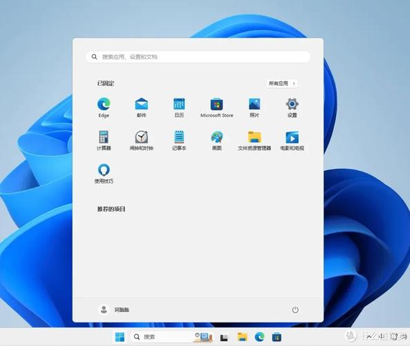This screenshot has width=410, height=346.
Task: Open the user account profile 阿酷酷
Action: coord(114,309)
